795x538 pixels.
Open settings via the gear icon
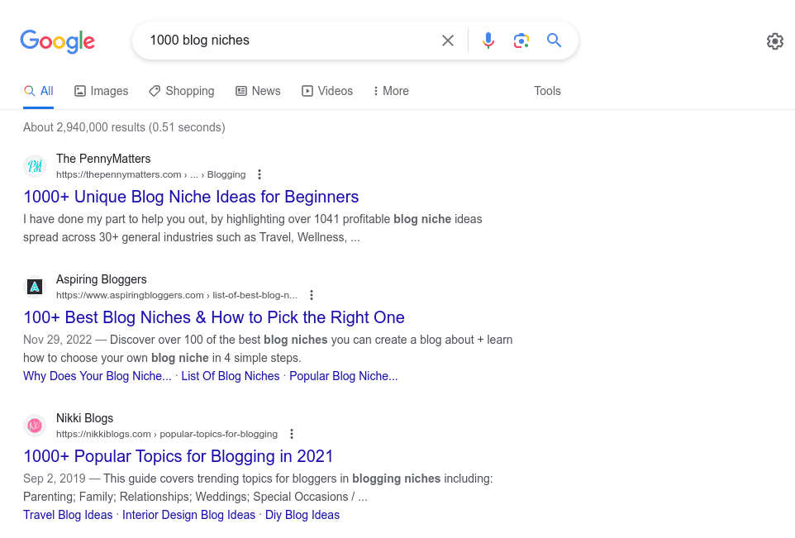[774, 41]
